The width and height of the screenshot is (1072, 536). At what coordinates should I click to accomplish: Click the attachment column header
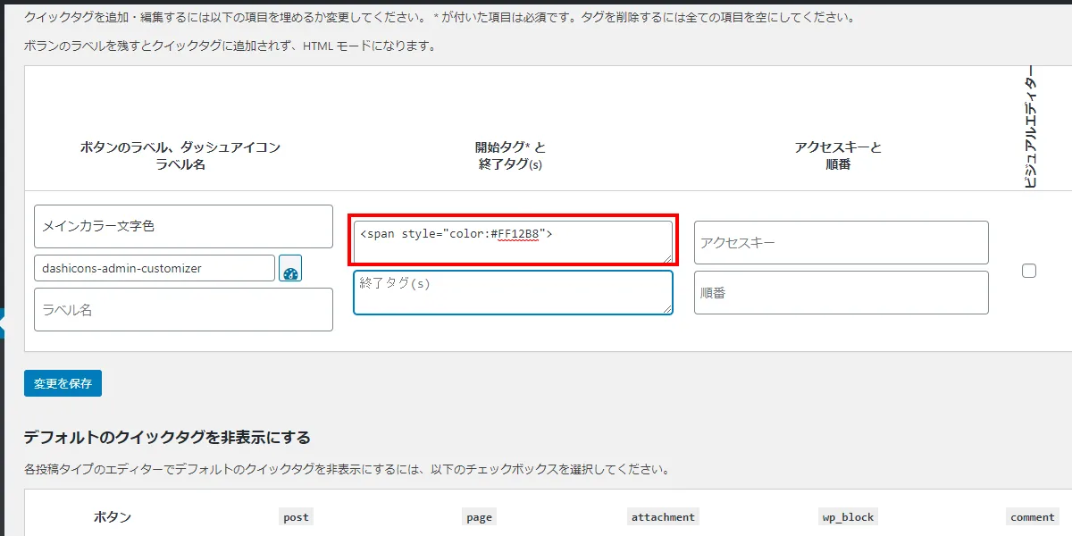point(662,516)
